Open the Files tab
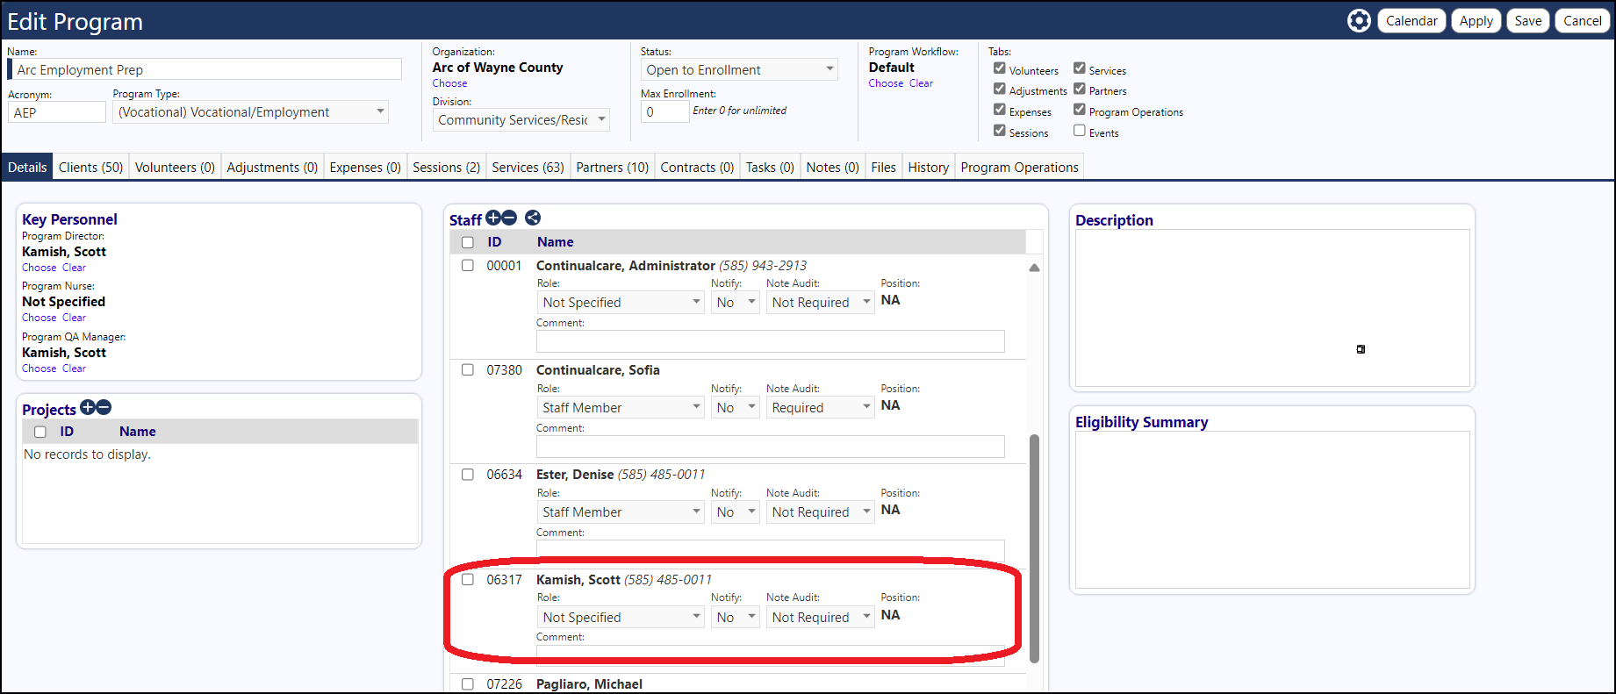This screenshot has width=1616, height=694. [x=883, y=167]
